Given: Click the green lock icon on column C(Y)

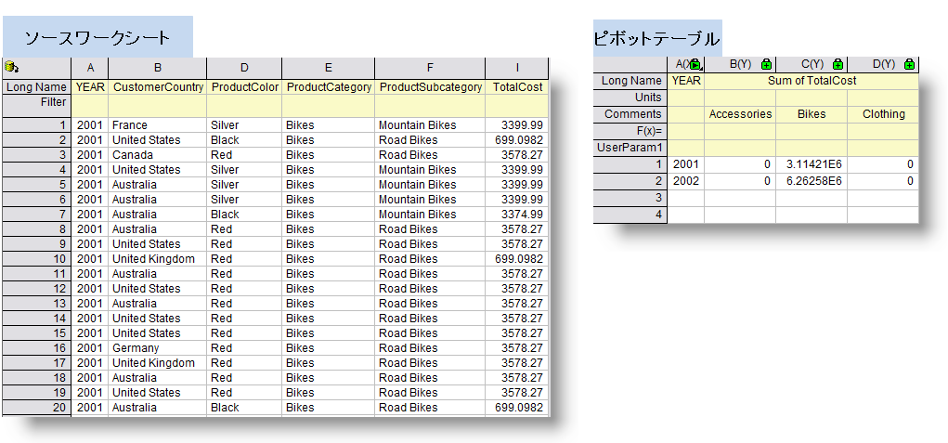Looking at the screenshot, I should (x=838, y=64).
